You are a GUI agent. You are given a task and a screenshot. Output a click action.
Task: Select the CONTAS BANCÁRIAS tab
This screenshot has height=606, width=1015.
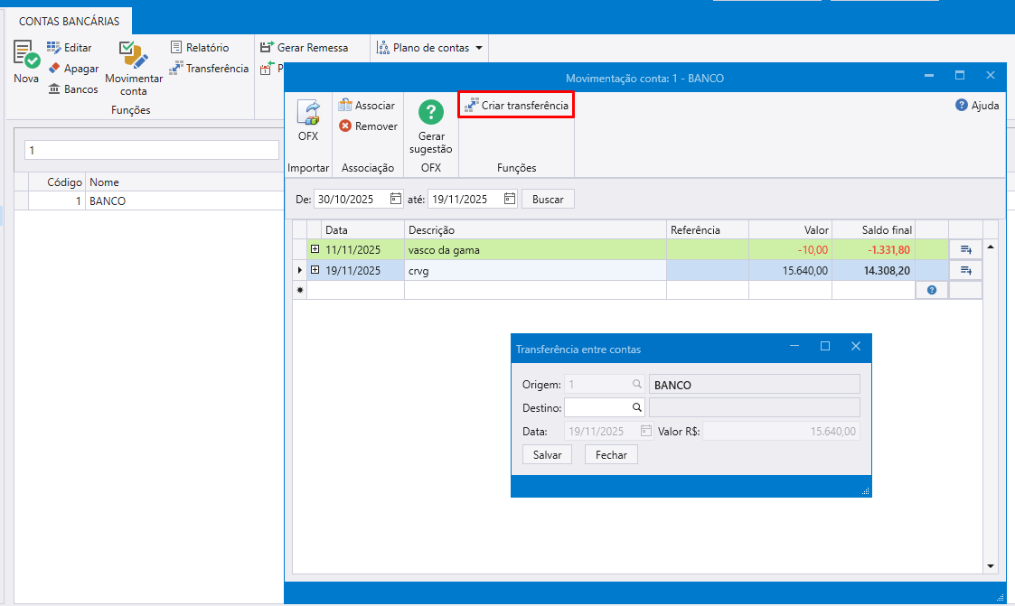[69, 21]
